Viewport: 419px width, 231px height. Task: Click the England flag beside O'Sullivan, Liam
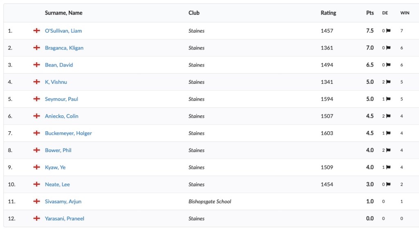[36, 31]
